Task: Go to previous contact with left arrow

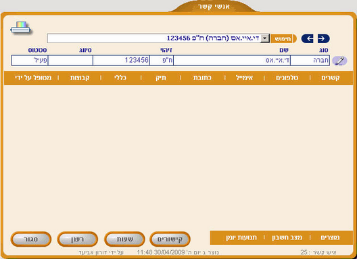Action: click(308, 38)
